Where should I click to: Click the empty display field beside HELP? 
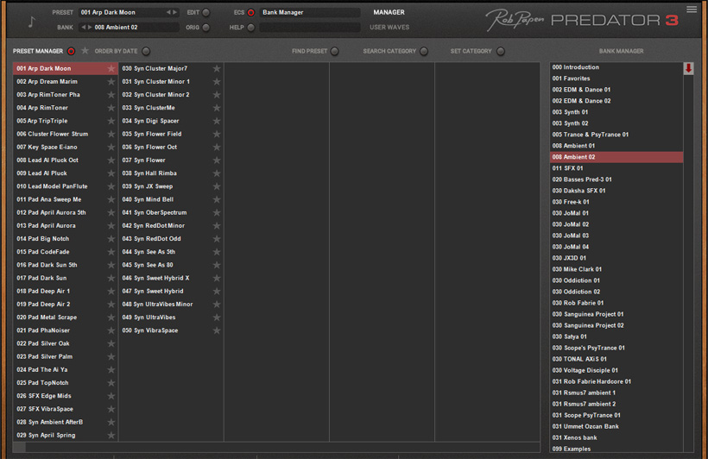[310, 28]
